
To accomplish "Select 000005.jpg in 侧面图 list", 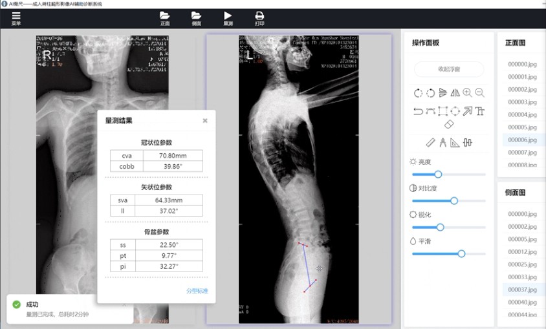I will click(522, 239).
